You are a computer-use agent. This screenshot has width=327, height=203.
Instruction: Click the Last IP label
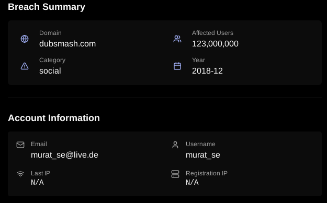pos(40,173)
